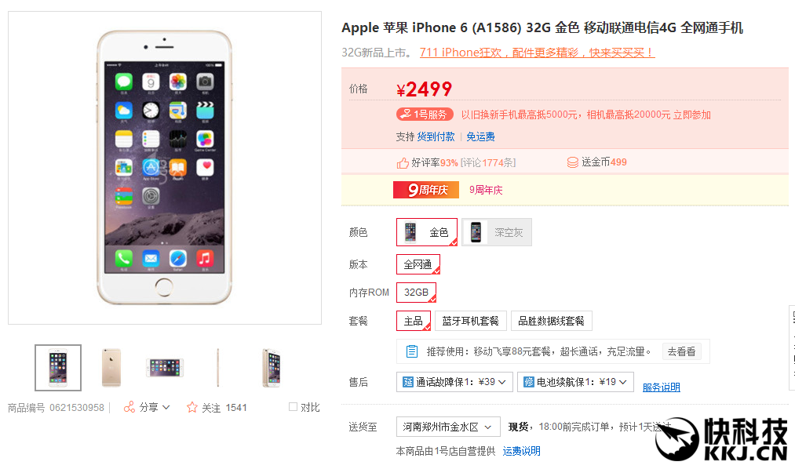Select the 品胜数据线套餐 bundle option
Viewport: 795px width, 469px height.
(552, 321)
